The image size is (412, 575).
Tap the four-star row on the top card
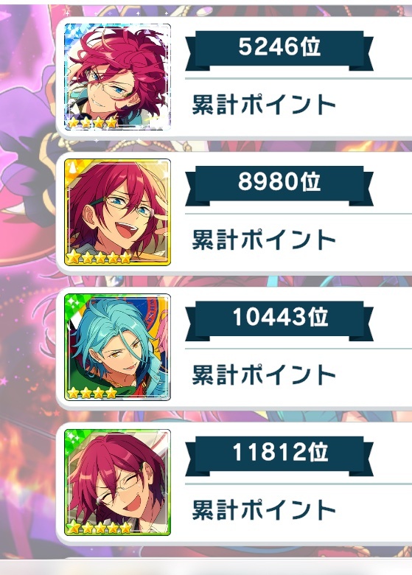click(93, 122)
